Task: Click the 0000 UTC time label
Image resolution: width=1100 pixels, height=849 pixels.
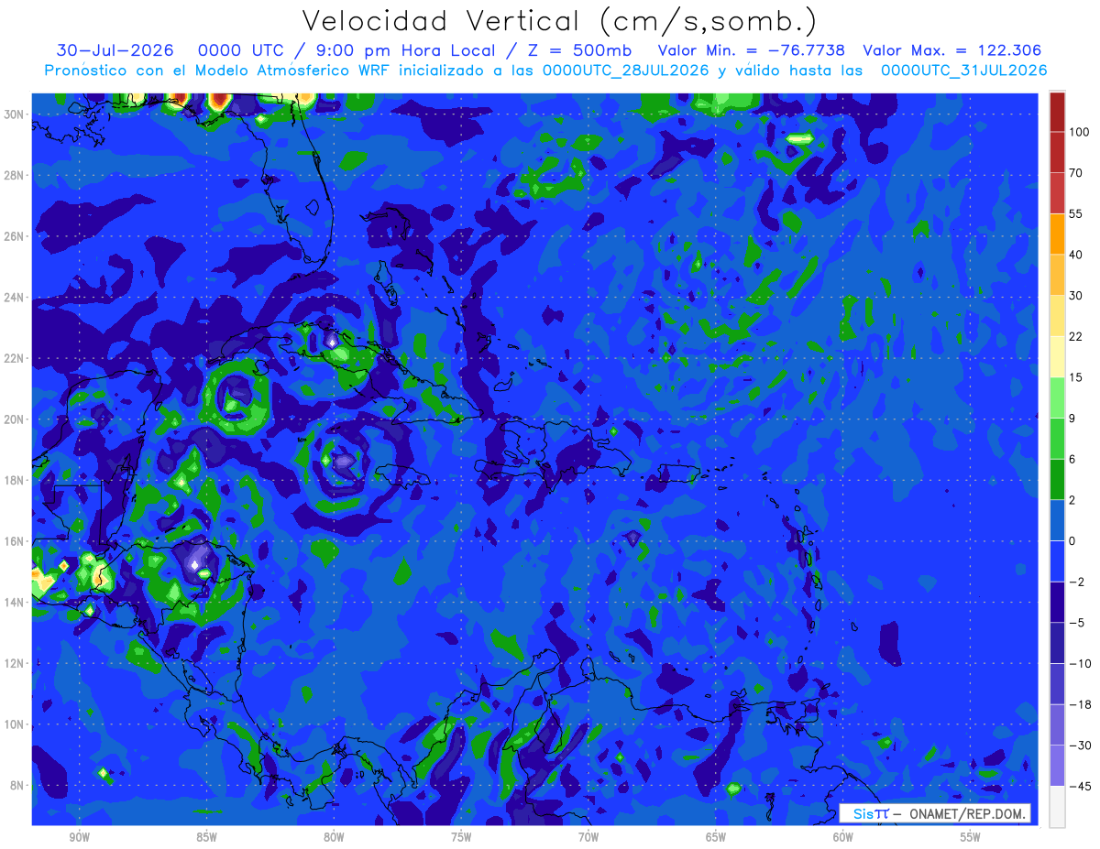Action: (240, 50)
